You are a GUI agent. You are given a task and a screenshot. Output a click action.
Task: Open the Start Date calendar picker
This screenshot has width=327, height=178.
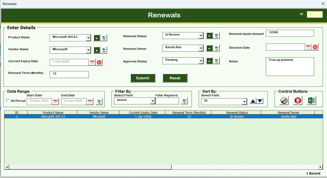pyautogui.click(x=55, y=102)
